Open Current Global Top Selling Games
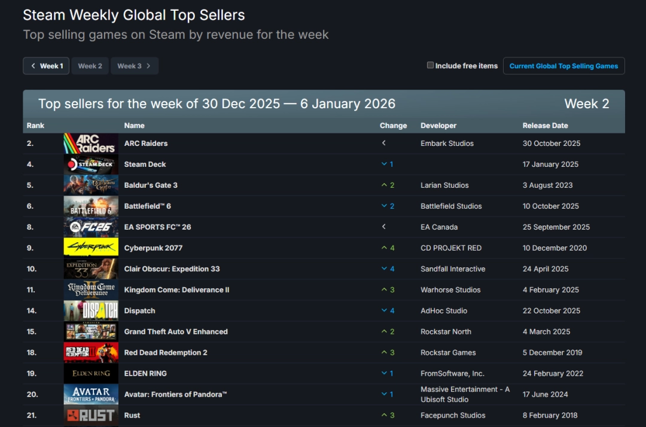This screenshot has width=646, height=427. (x=563, y=66)
